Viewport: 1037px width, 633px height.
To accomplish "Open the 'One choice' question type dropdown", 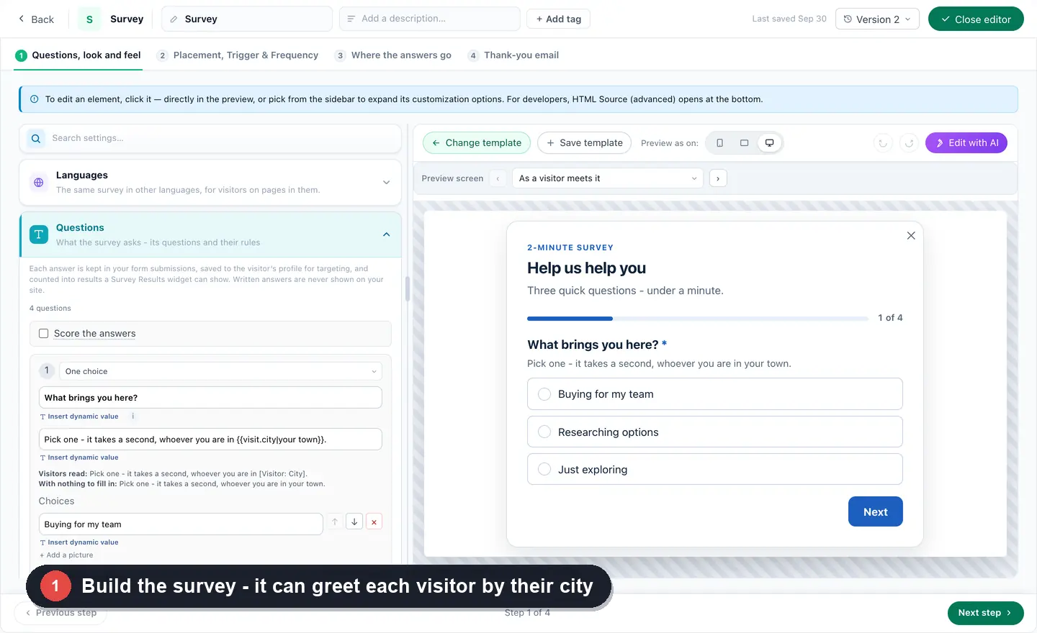I will pos(220,371).
